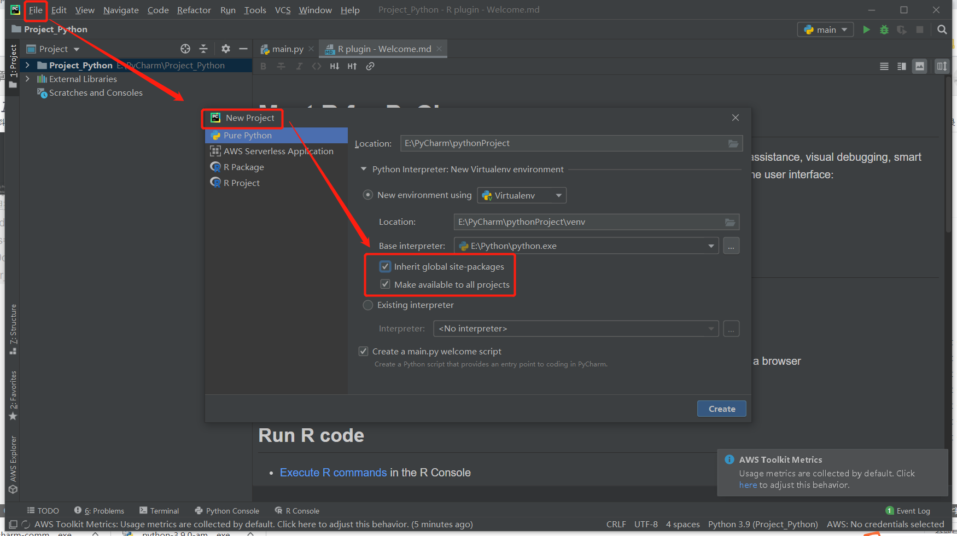
Task: Hide the Project panel with minus icon
Action: (243, 49)
